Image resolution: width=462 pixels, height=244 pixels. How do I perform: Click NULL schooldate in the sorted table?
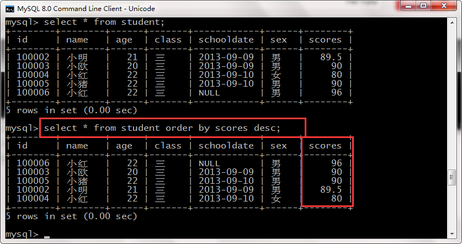(209, 163)
